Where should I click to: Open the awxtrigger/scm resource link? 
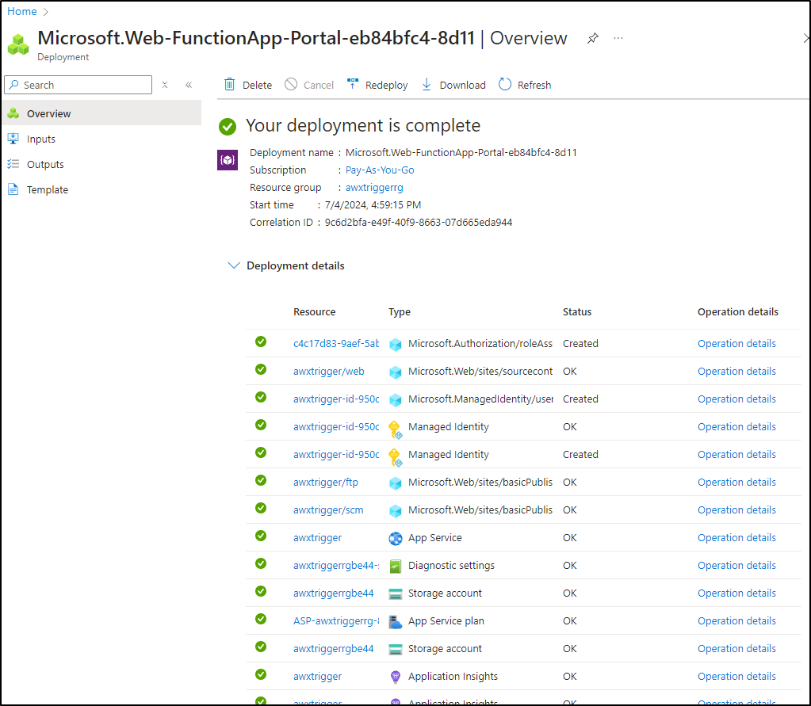pyautogui.click(x=328, y=510)
